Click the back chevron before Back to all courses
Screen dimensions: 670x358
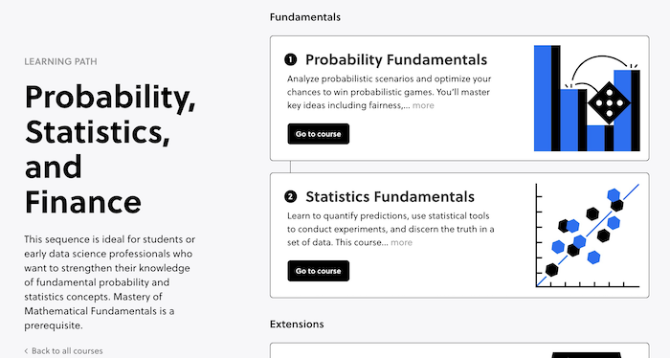click(26, 351)
